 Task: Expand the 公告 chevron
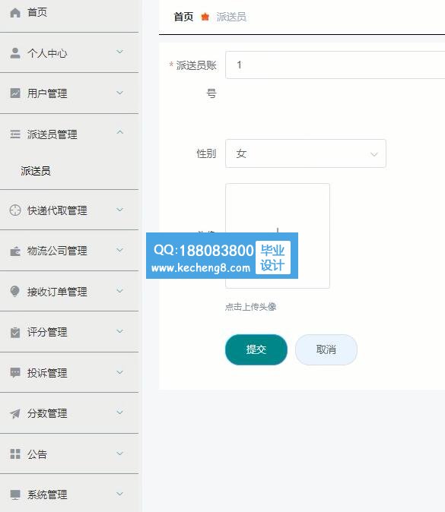click(x=120, y=454)
